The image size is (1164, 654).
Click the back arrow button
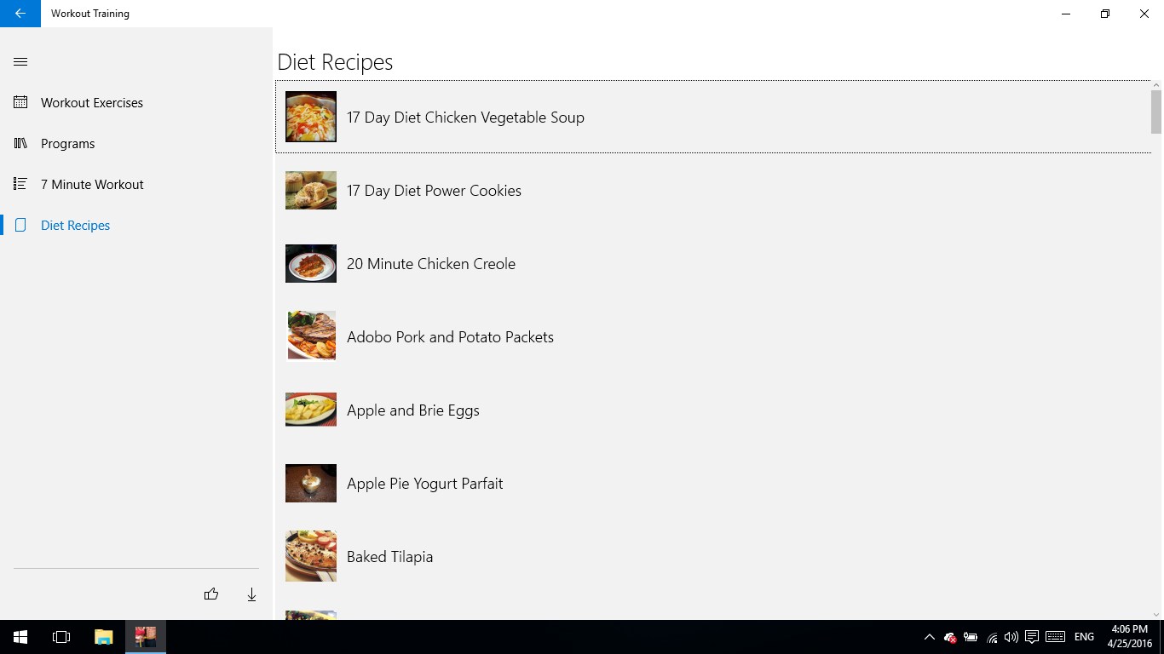pos(20,14)
